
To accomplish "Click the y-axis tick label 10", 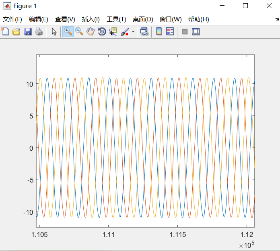I will click(30, 84).
